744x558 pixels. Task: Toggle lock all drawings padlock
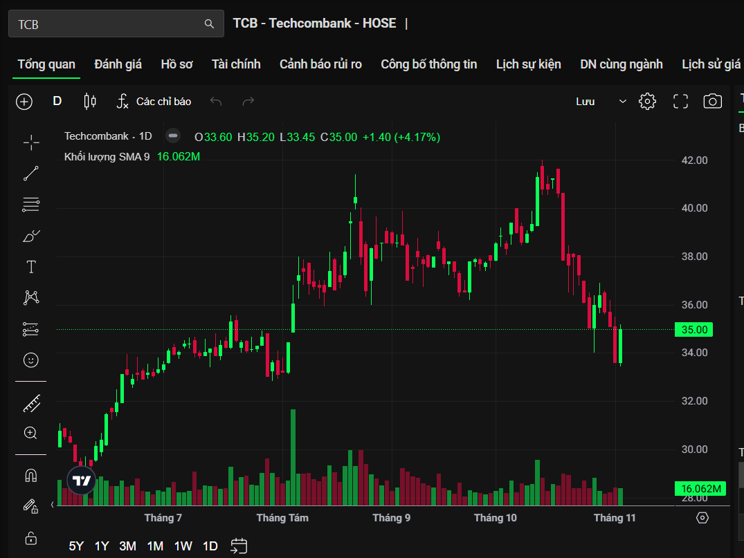[x=31, y=537]
